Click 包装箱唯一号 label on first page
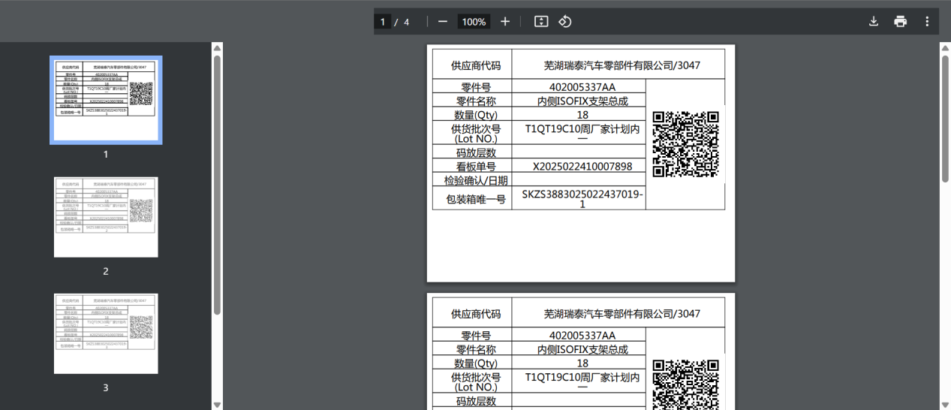Image resolution: width=951 pixels, height=410 pixels. tap(476, 200)
